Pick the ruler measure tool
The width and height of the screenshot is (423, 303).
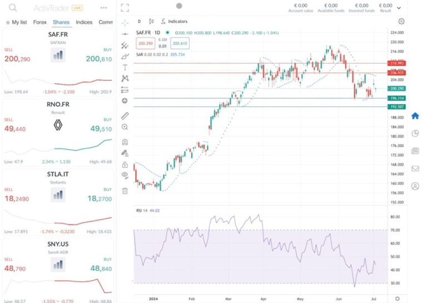pos(125,116)
